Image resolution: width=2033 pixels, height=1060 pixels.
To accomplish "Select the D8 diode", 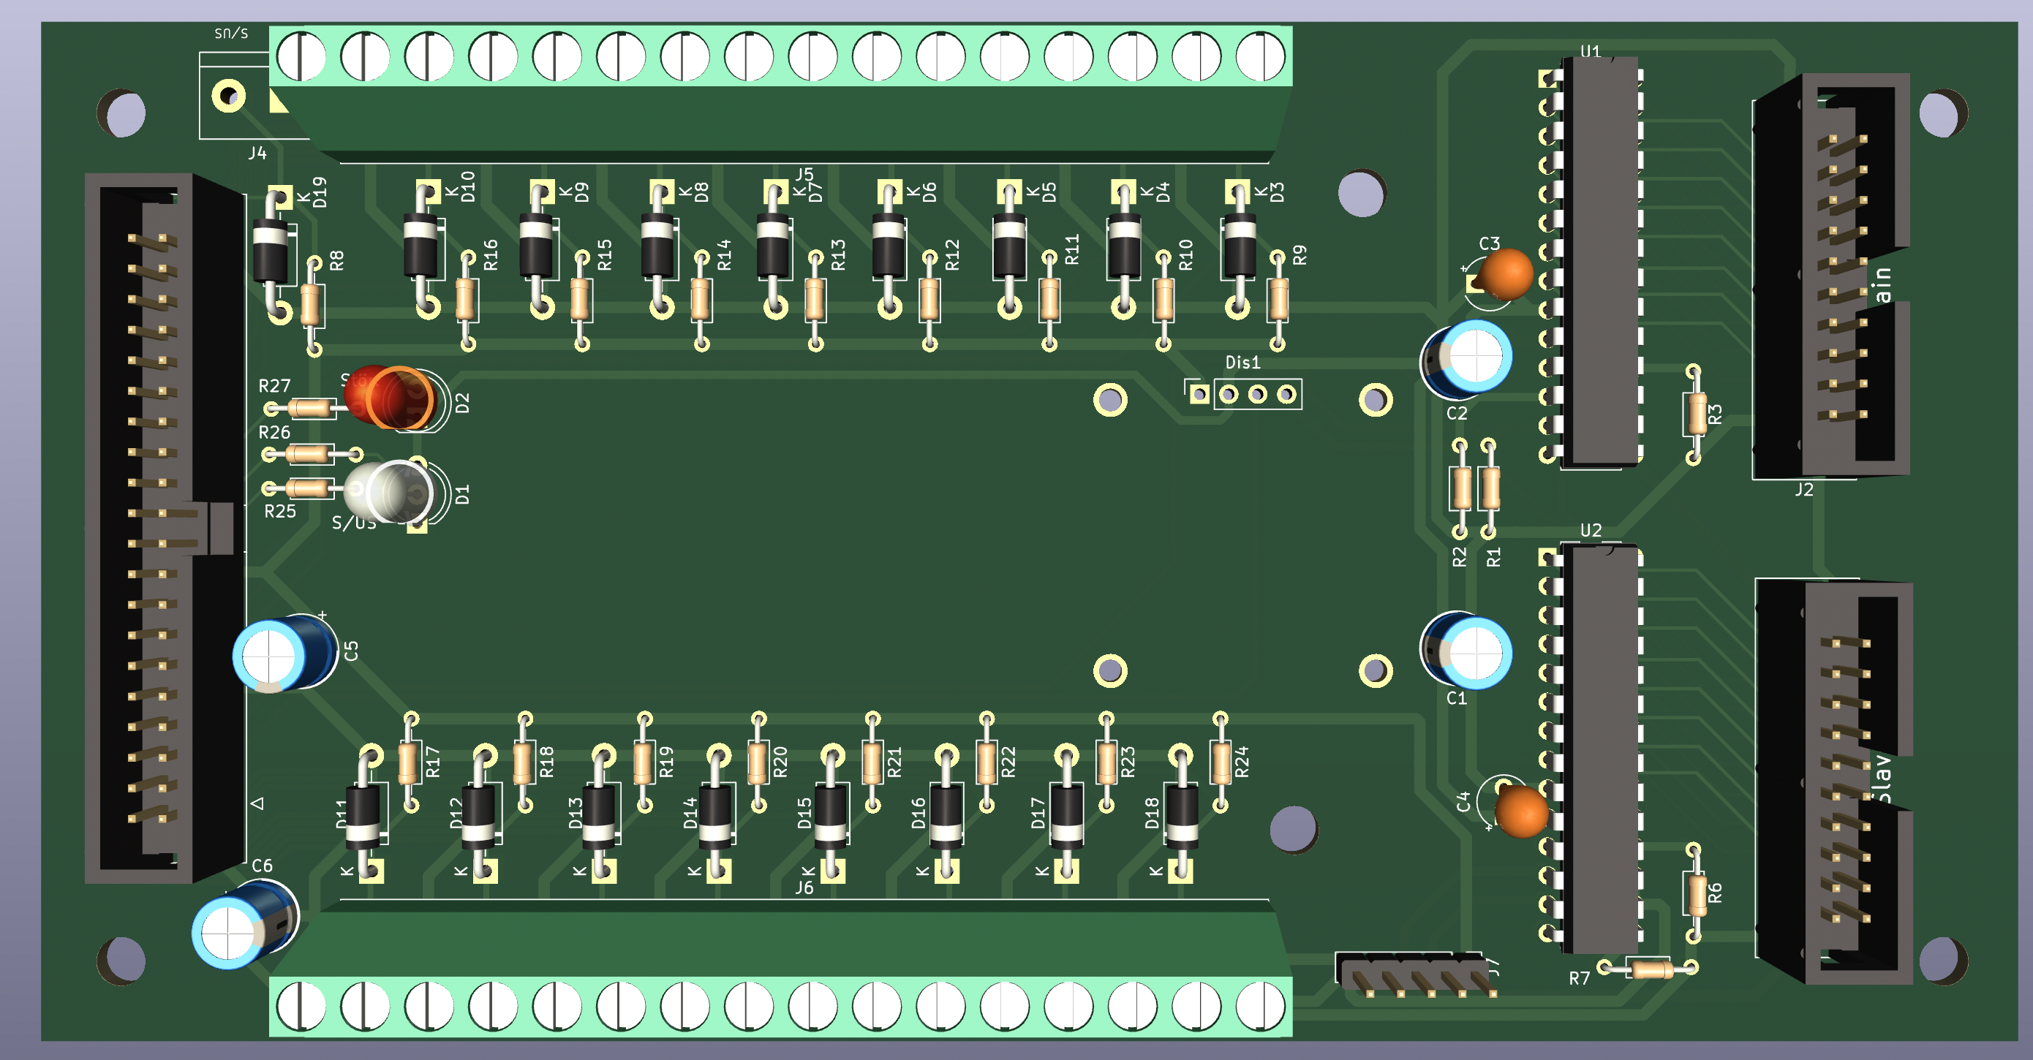I will coord(657,244).
